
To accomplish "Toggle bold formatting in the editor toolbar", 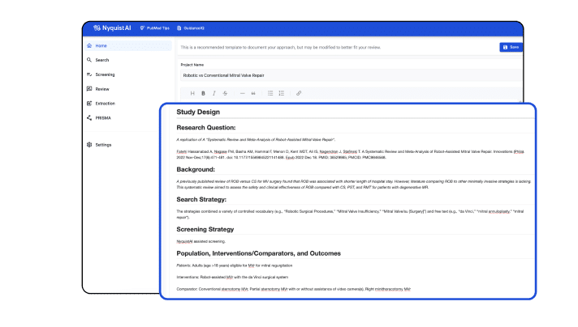I will click(203, 93).
